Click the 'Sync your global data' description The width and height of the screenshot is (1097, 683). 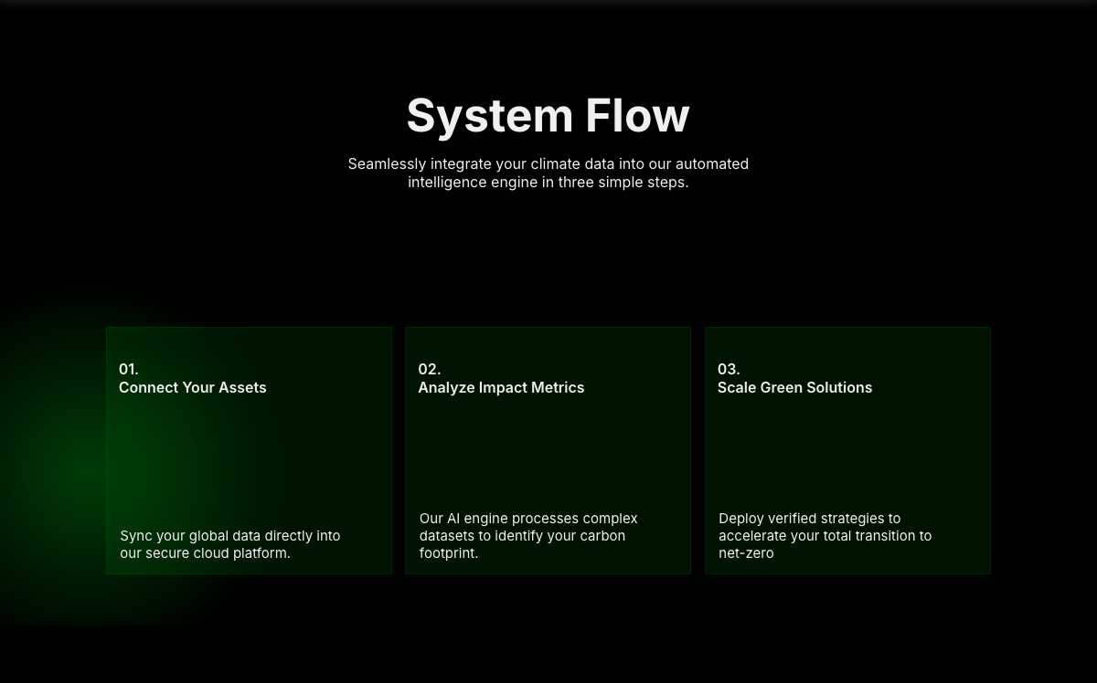tap(230, 544)
